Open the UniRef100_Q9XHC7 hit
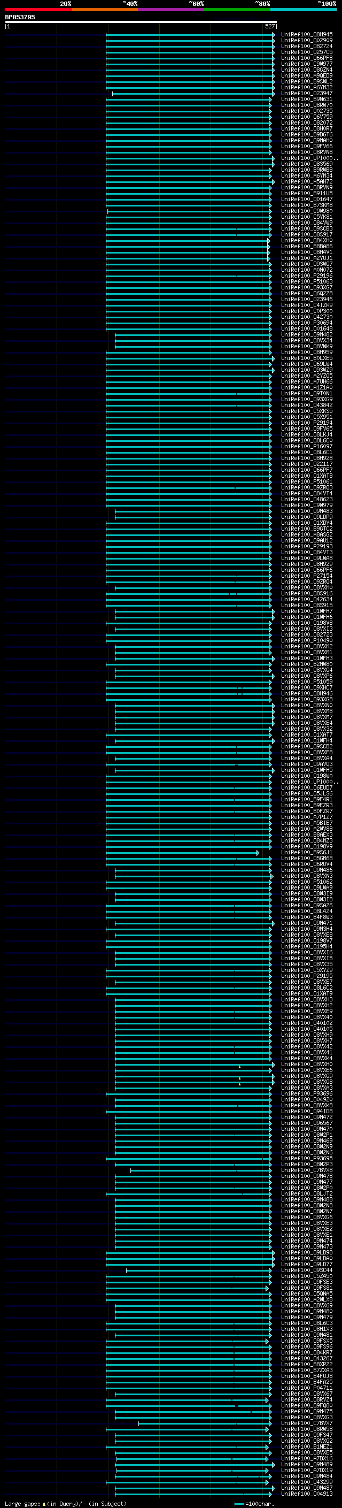Image resolution: width=342 pixels, height=1508 pixels. coord(307,687)
